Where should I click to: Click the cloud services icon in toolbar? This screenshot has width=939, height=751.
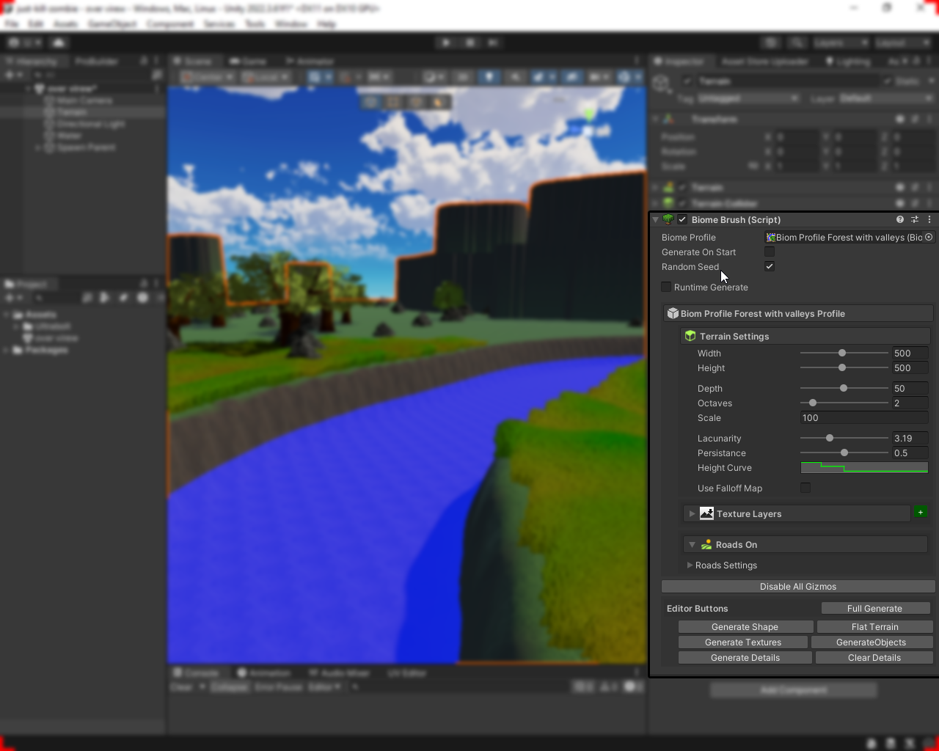pos(59,43)
